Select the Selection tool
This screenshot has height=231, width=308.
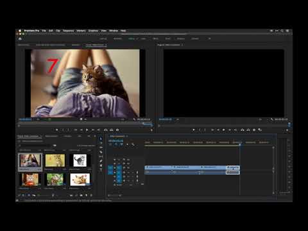coord(101,139)
